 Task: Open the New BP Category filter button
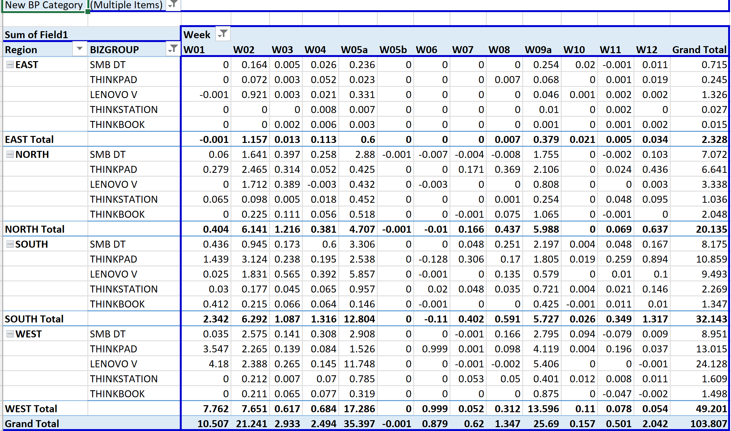173,4
